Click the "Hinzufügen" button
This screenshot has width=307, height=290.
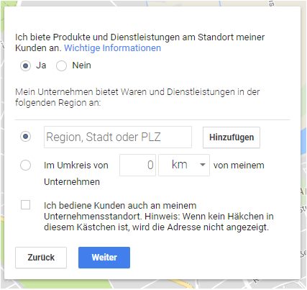tap(232, 137)
